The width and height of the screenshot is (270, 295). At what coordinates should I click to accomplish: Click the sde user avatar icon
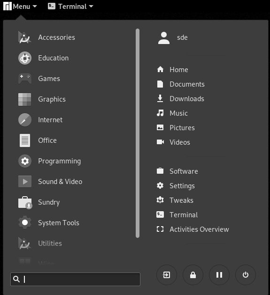click(x=164, y=37)
